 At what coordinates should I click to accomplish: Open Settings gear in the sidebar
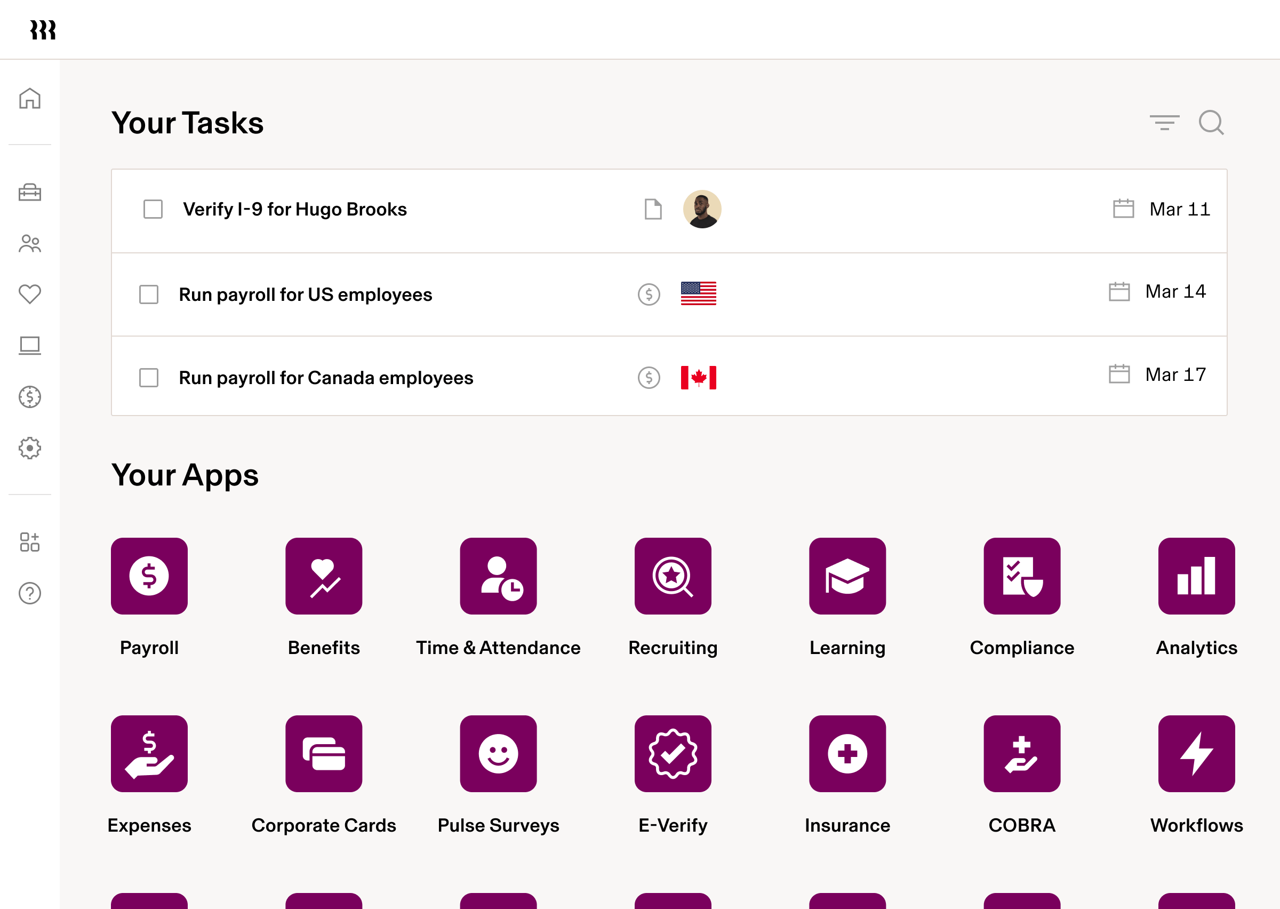pyautogui.click(x=30, y=447)
